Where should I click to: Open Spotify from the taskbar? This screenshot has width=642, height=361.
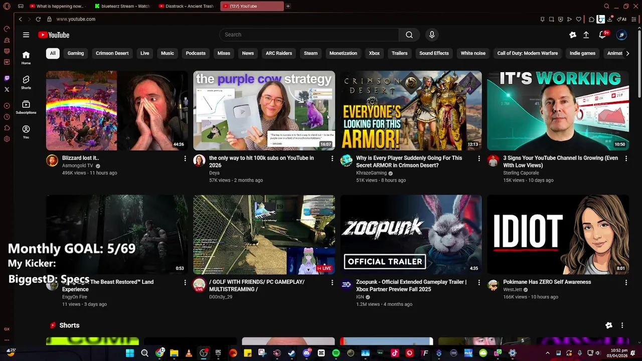336,353
